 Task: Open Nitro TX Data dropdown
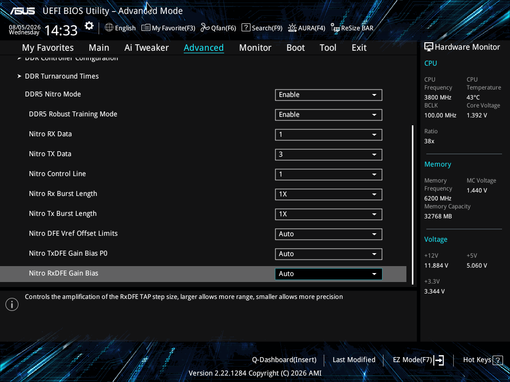click(329, 154)
